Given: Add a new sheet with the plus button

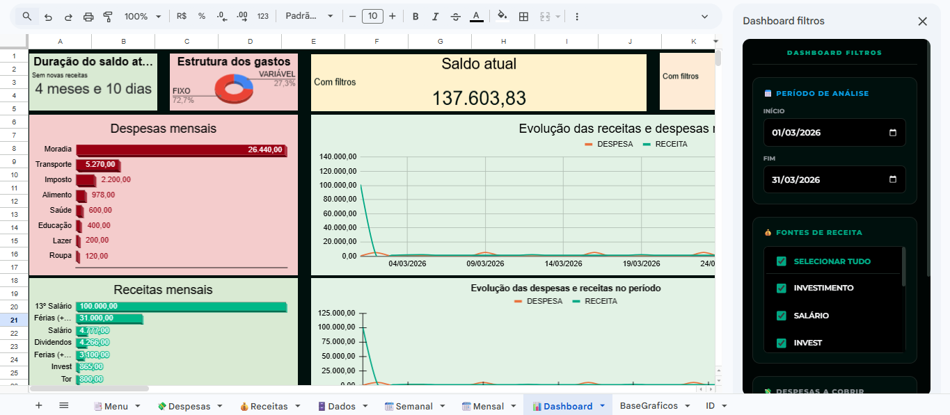Looking at the screenshot, I should point(38,404).
